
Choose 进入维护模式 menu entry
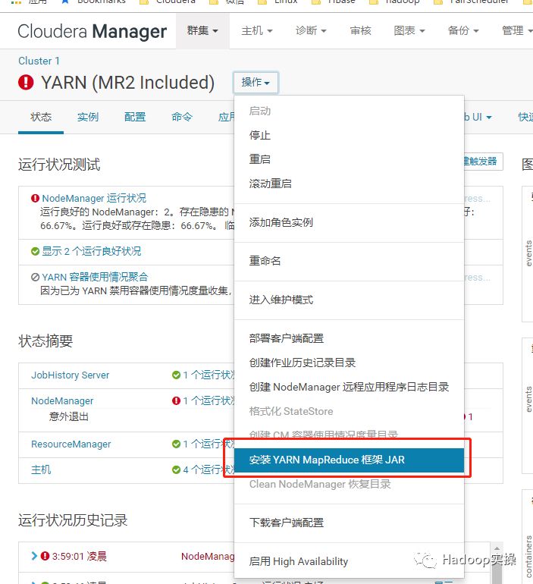tap(349, 300)
